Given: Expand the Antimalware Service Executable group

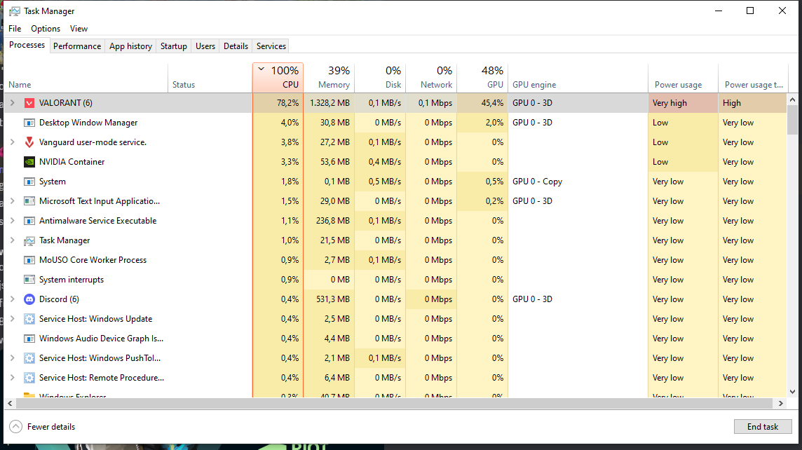Looking at the screenshot, I should (13, 221).
